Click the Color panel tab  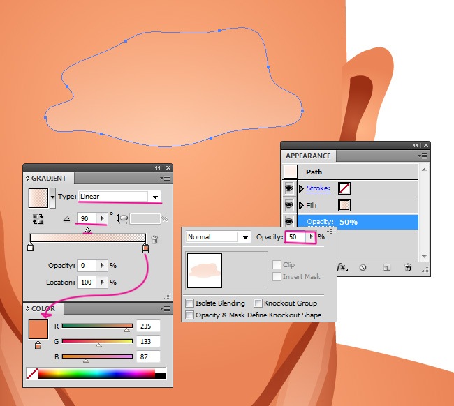pos(43,309)
